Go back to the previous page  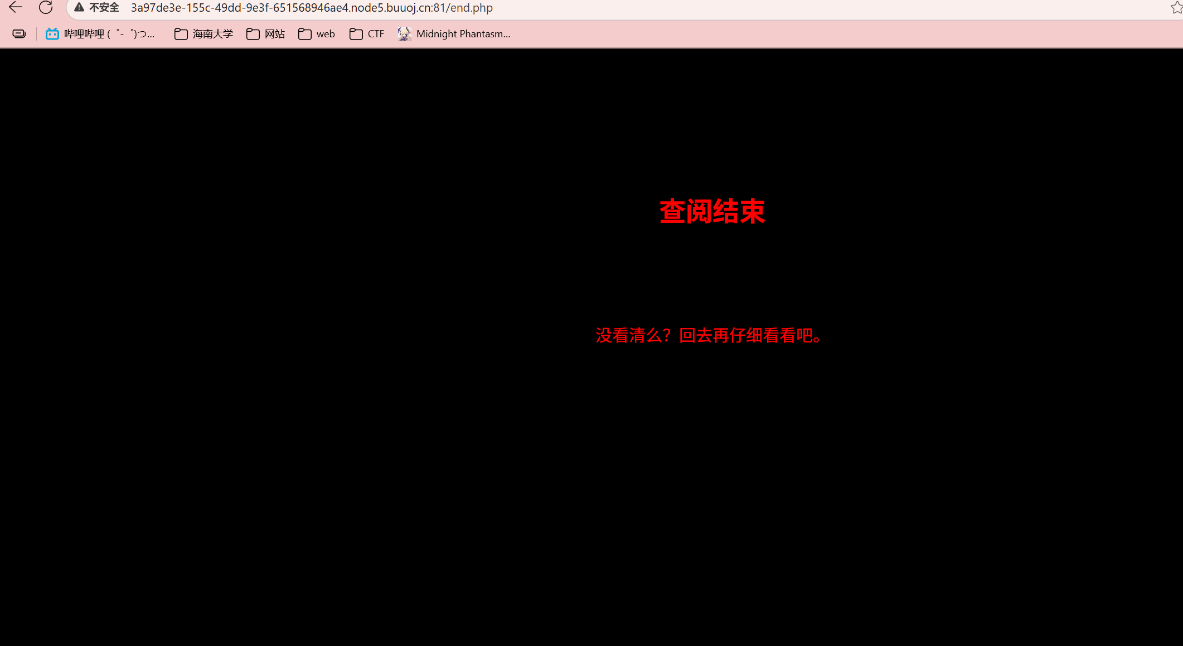(x=16, y=7)
